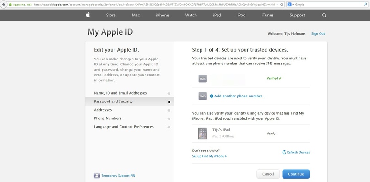Open the search magnifier in Apple nav bar
This screenshot has height=182, width=370.
(324, 16)
